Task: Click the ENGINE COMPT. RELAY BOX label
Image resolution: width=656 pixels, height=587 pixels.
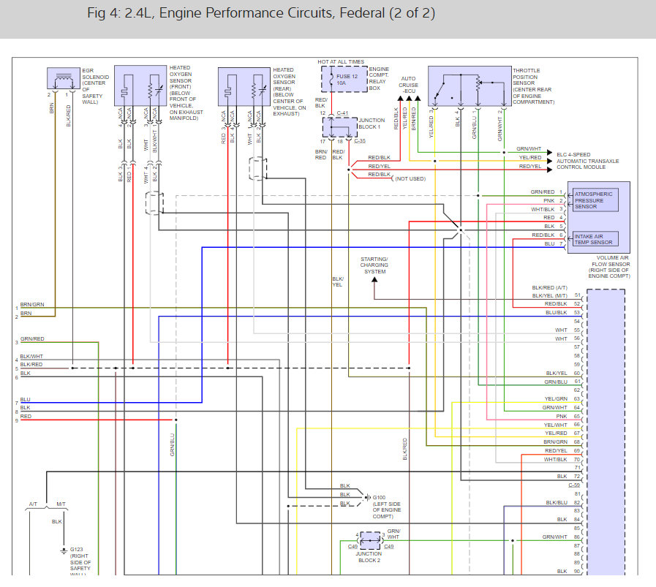Action: tap(379, 79)
